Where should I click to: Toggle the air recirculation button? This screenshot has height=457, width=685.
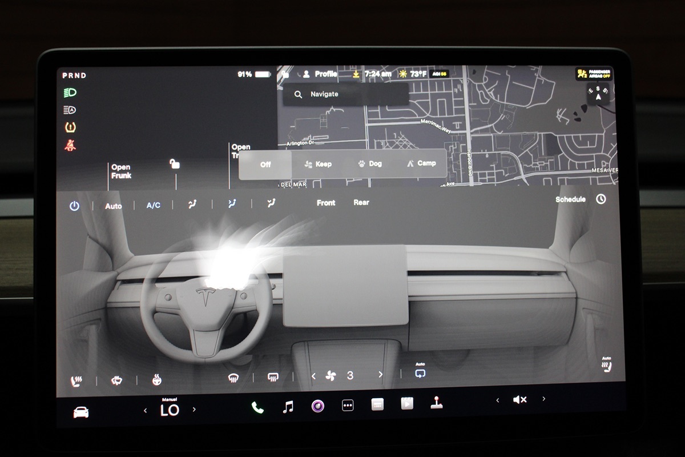tap(420, 374)
